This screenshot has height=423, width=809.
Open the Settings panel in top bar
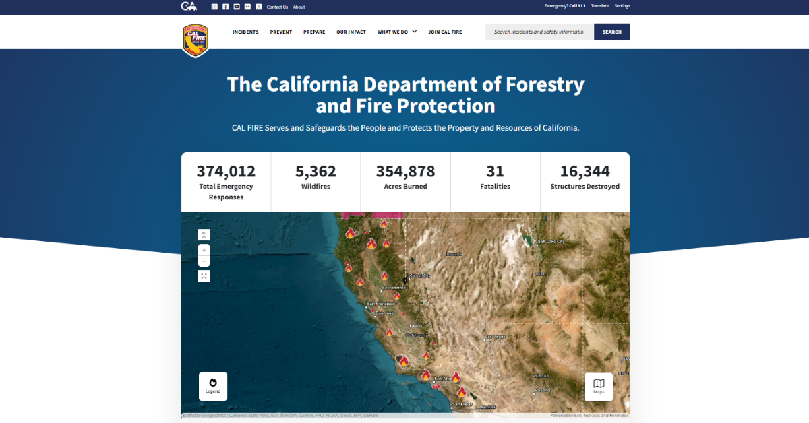(622, 6)
